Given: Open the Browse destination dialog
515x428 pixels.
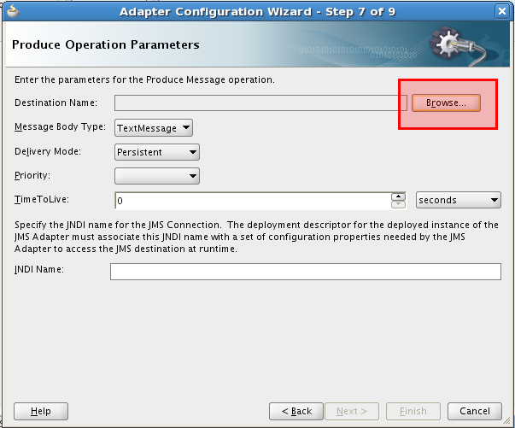Looking at the screenshot, I should point(446,103).
